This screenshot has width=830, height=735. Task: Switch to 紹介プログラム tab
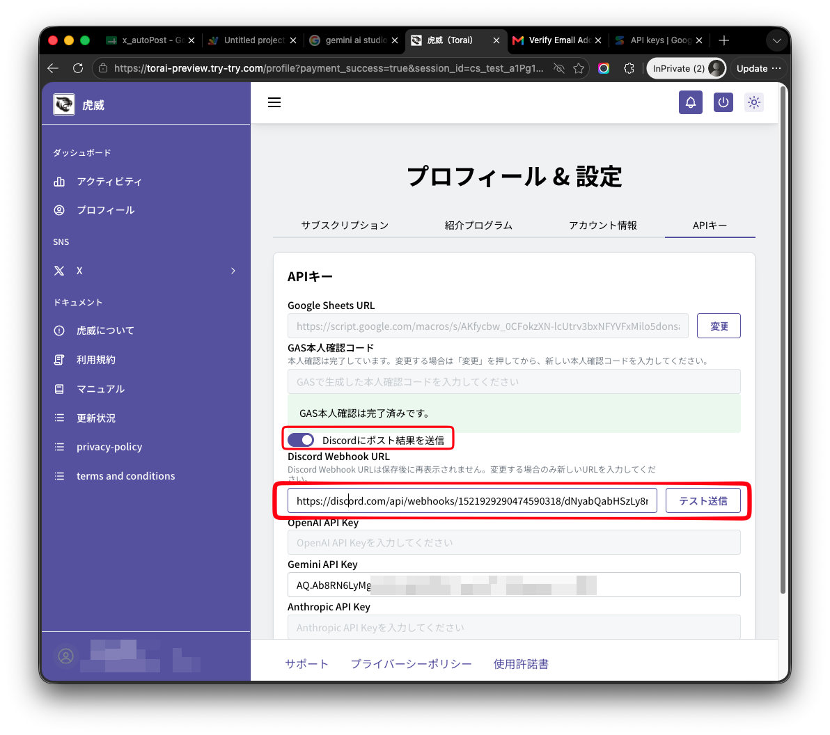pyautogui.click(x=478, y=226)
